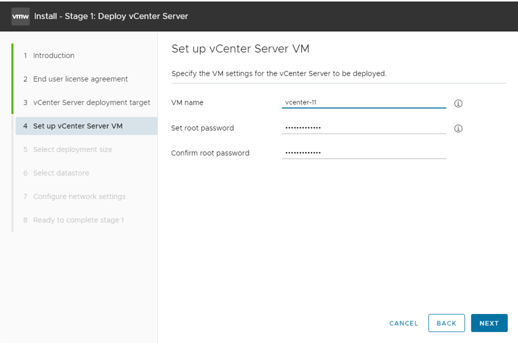
Task: Focus the VM name text field
Action: 364,102
